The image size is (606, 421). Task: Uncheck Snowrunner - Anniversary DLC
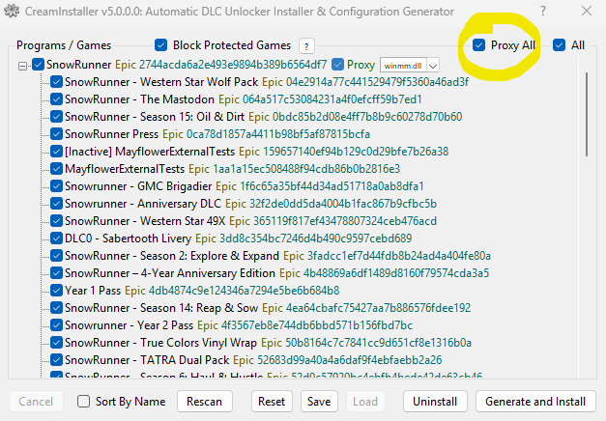[56, 204]
